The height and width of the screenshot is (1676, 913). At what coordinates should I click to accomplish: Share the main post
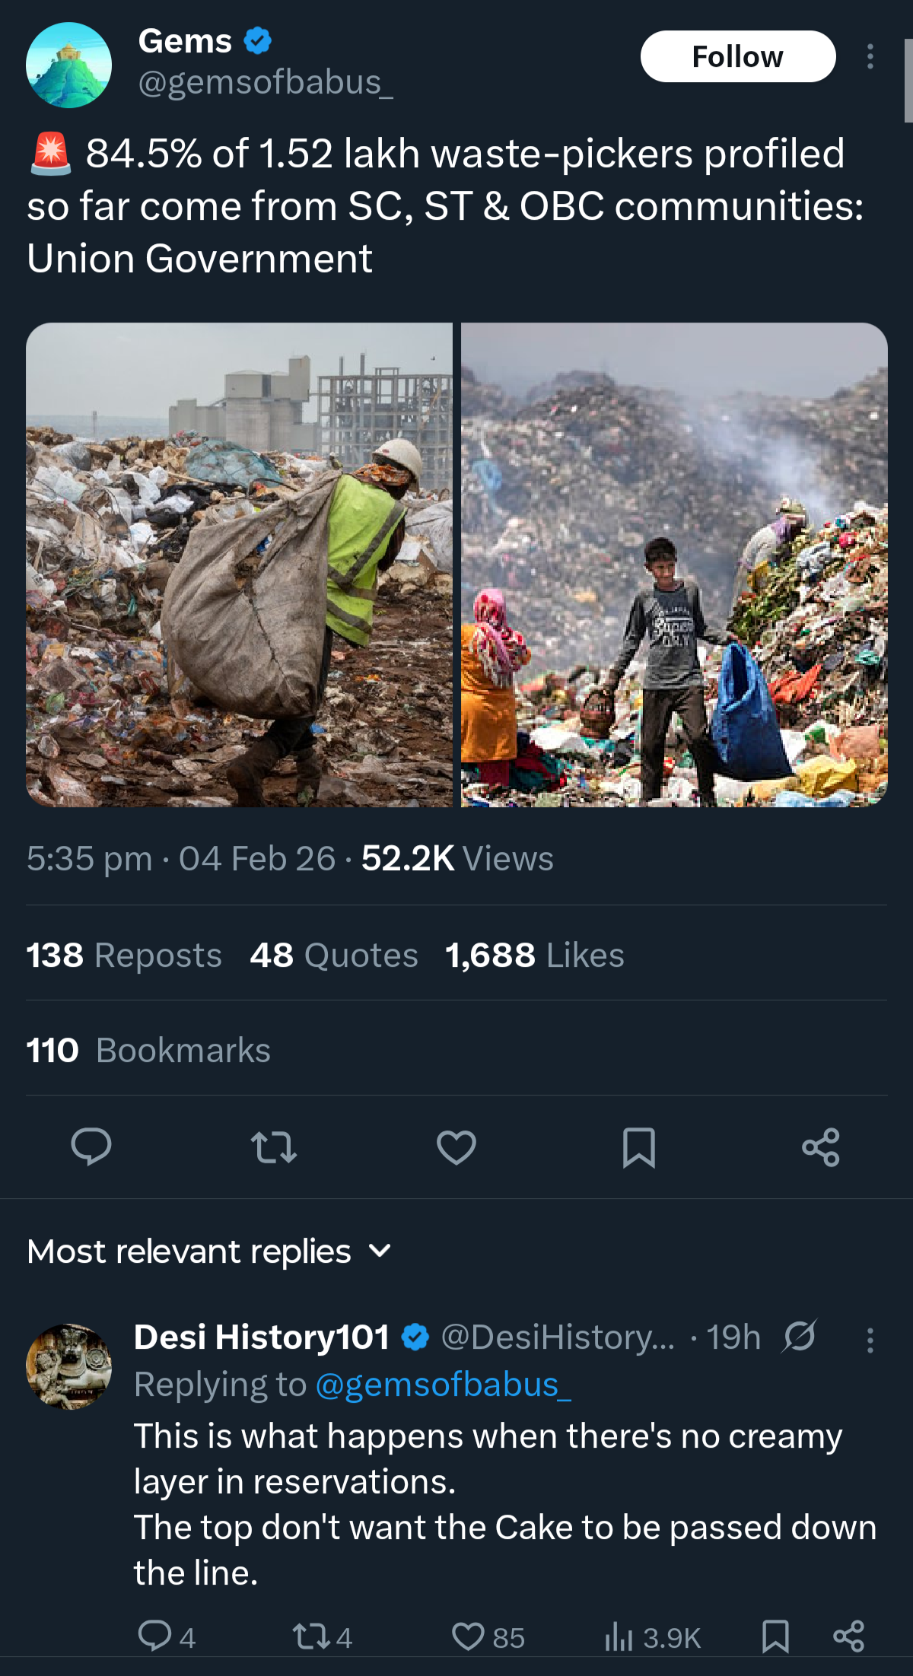821,1146
